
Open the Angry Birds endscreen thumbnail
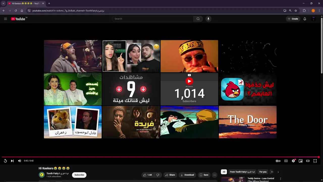click(248, 89)
